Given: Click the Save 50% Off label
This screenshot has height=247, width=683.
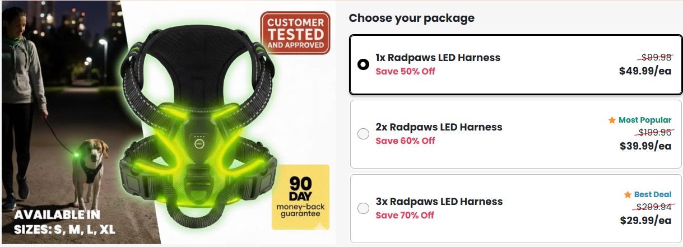Looking at the screenshot, I should (x=405, y=71).
